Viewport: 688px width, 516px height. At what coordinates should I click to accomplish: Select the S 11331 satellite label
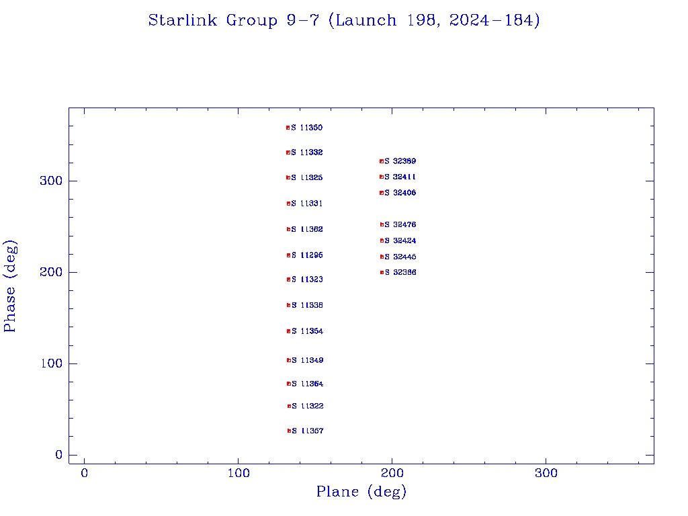click(x=306, y=204)
